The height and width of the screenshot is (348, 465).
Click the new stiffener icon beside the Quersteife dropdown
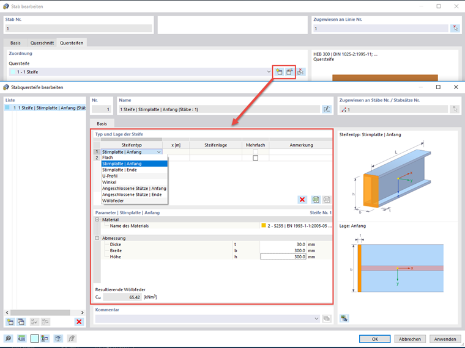point(279,72)
